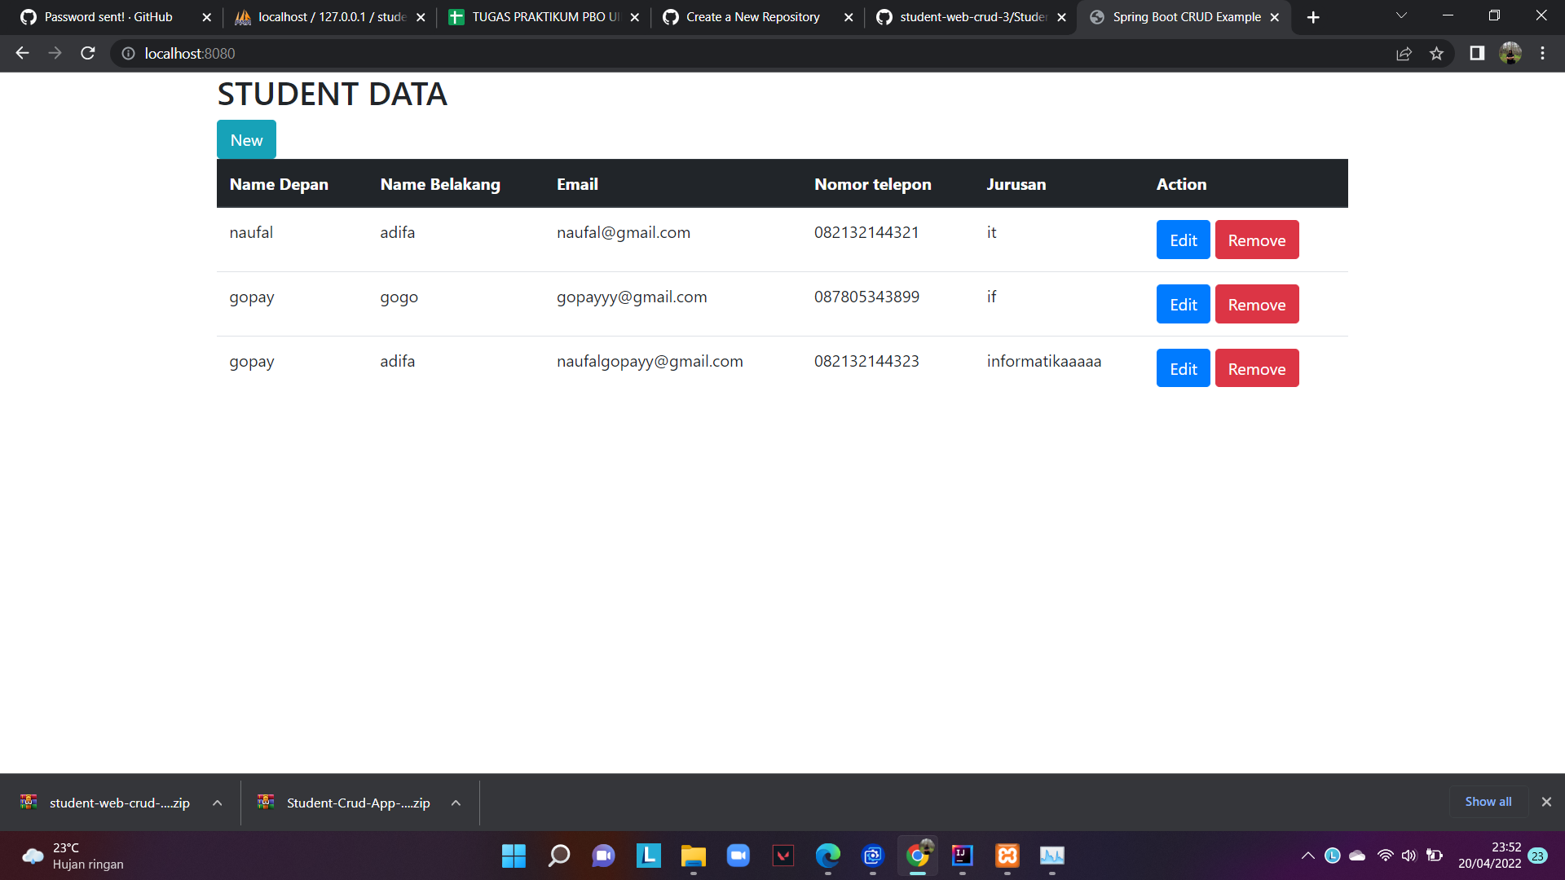The width and height of the screenshot is (1565, 880).
Task: Click phone number 082132144321
Action: pos(866,232)
